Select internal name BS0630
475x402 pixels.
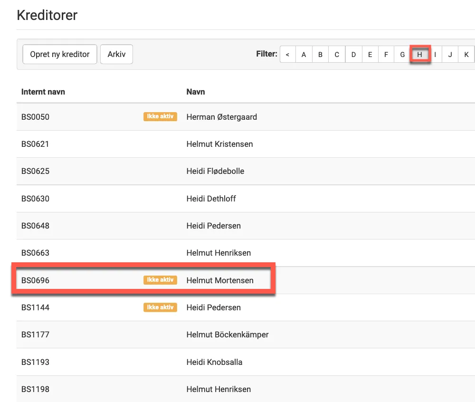click(35, 199)
